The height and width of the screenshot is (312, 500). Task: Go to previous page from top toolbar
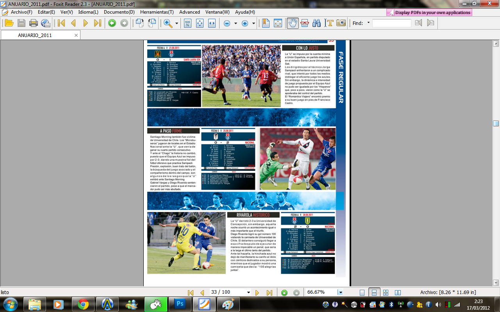click(73, 23)
